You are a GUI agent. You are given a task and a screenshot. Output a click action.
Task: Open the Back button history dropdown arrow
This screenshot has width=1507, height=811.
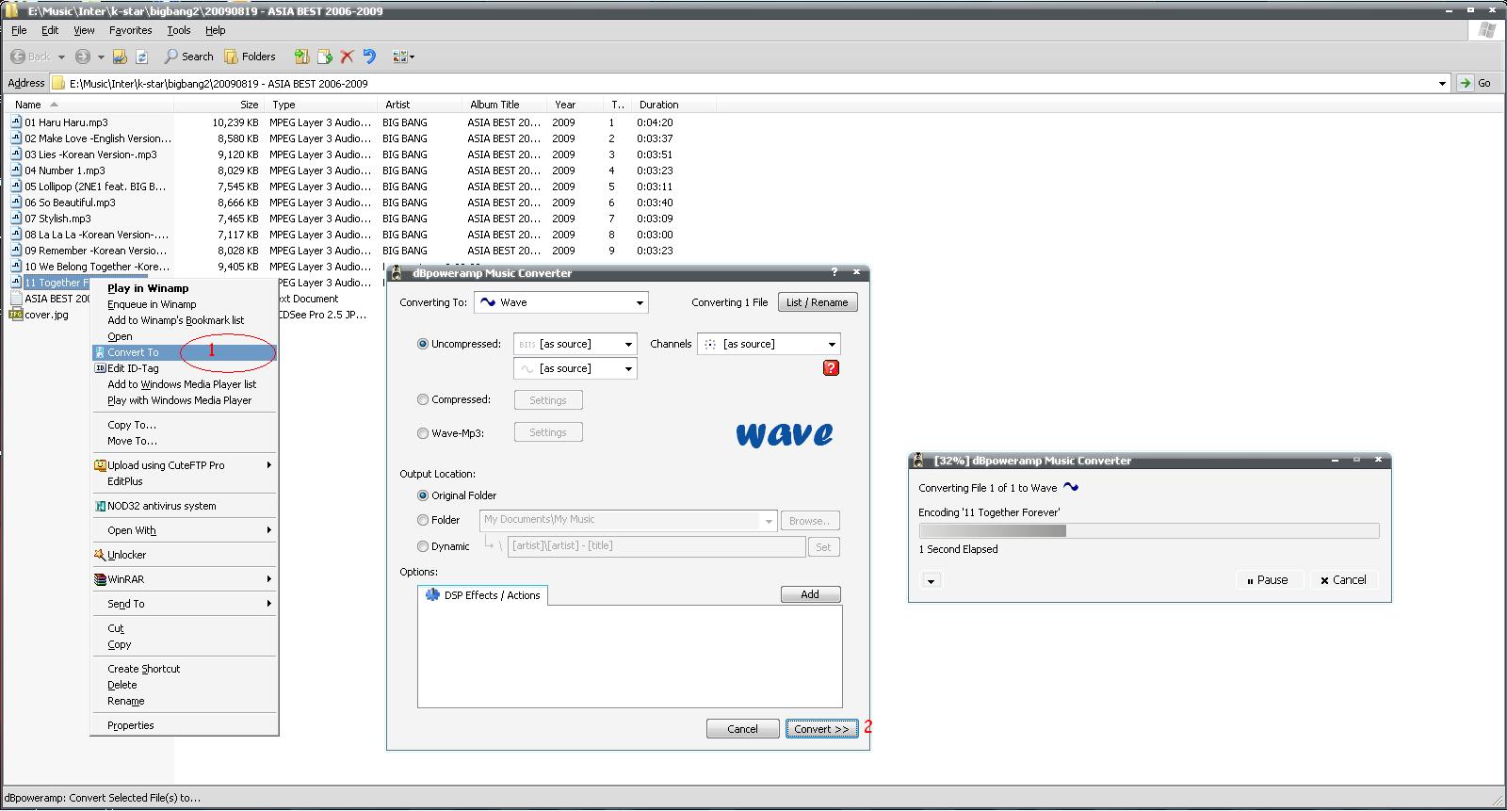[61, 57]
